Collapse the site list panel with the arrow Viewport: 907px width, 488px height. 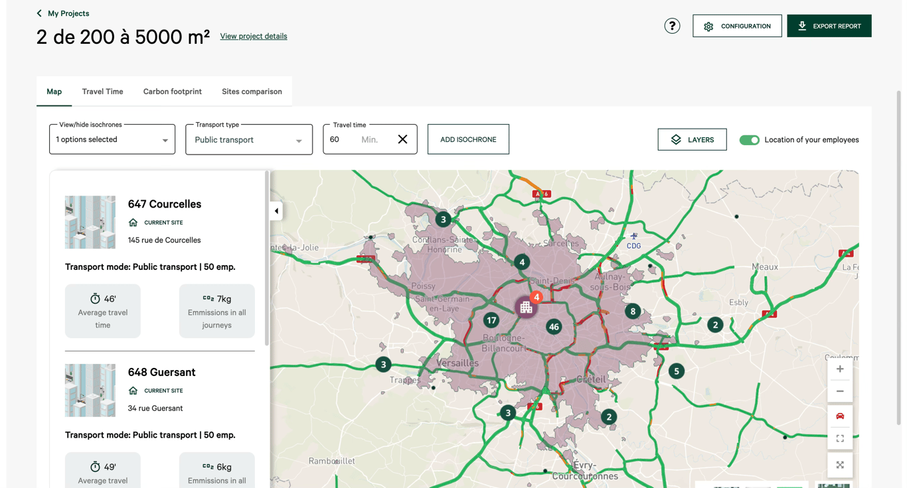276,211
